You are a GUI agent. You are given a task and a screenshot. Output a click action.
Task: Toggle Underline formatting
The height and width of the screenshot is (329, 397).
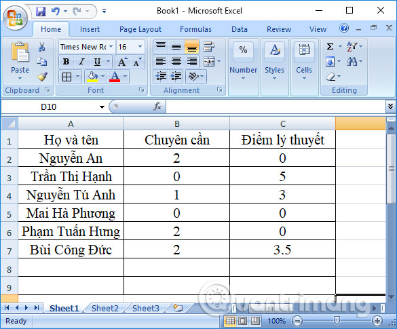97,62
